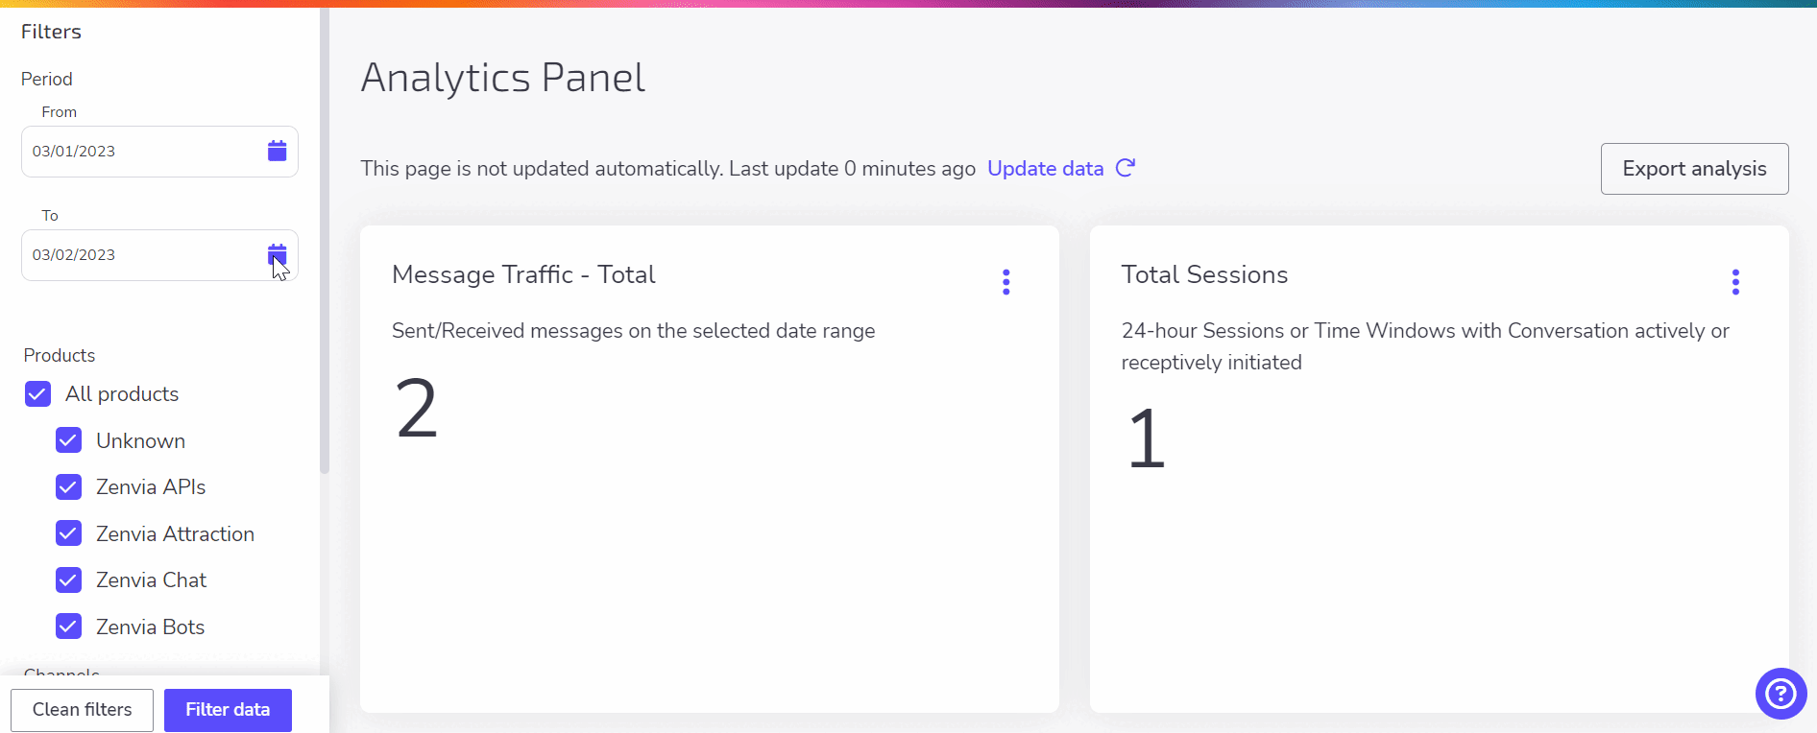This screenshot has height=733, width=1817.
Task: Toggle the Unknown product checkbox
Action: point(68,440)
